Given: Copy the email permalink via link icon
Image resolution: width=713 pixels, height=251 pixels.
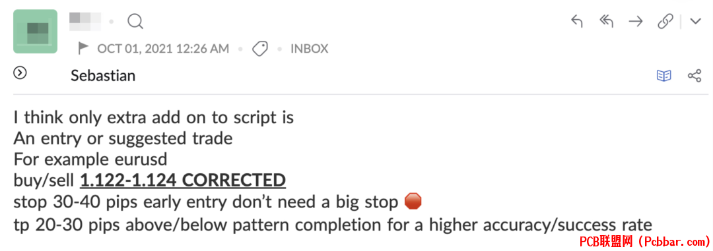Looking at the screenshot, I should (x=665, y=21).
